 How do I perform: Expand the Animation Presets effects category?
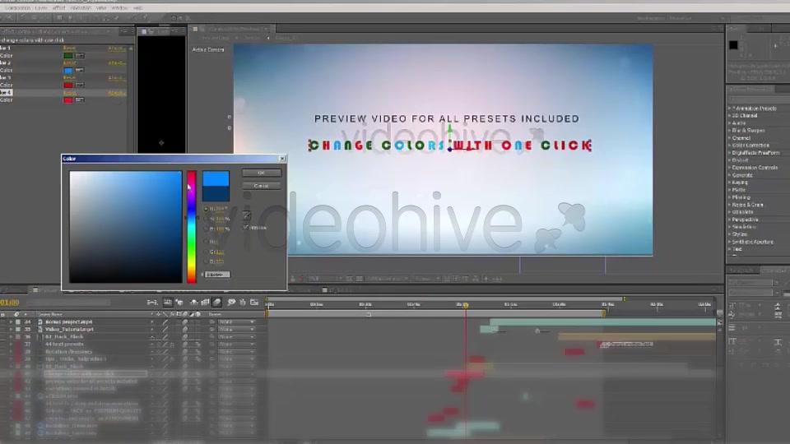(730, 109)
